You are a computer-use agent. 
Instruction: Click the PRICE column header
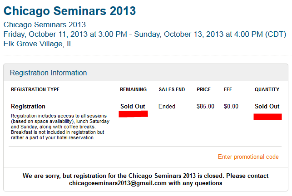point(203,90)
